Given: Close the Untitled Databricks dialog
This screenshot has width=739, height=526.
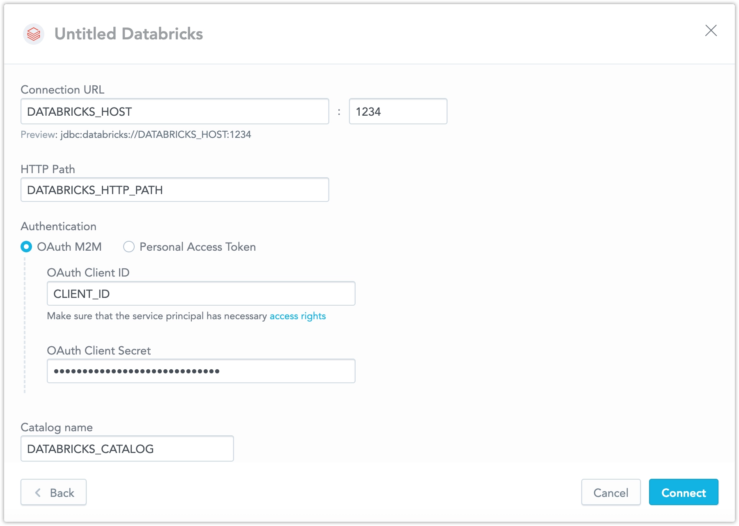Looking at the screenshot, I should pos(711,30).
